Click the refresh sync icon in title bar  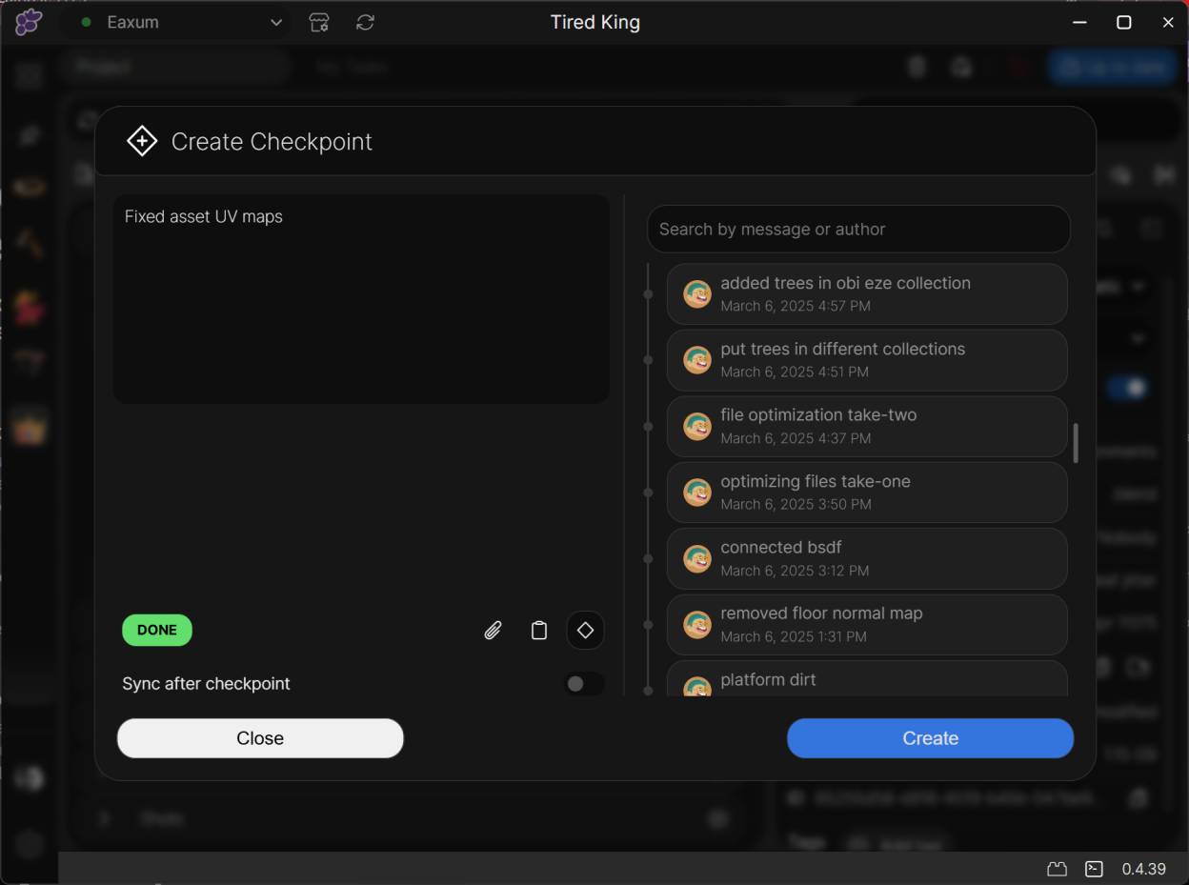[365, 22]
